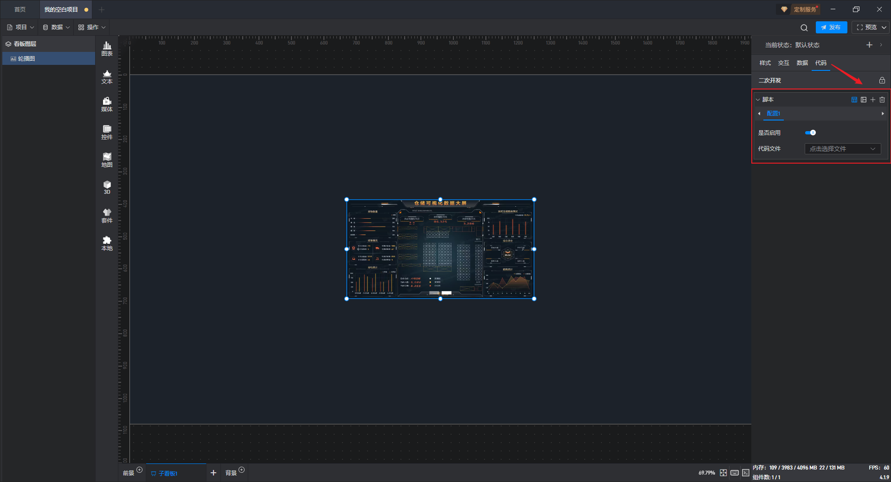Click the lock icon beside 二次开发
891x482 pixels.
[x=882, y=80]
